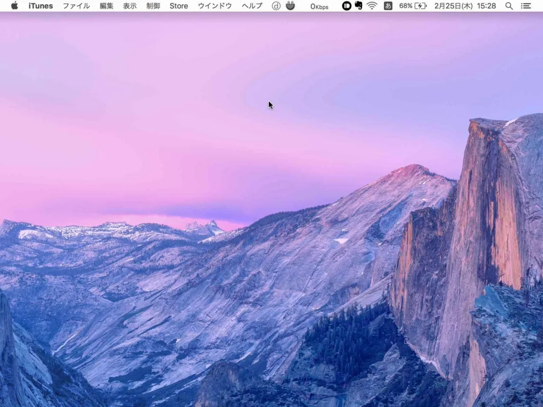Image resolution: width=543 pixels, height=407 pixels.
Task: Open the Evernote elephant menu bar icon
Action: [x=359, y=6]
